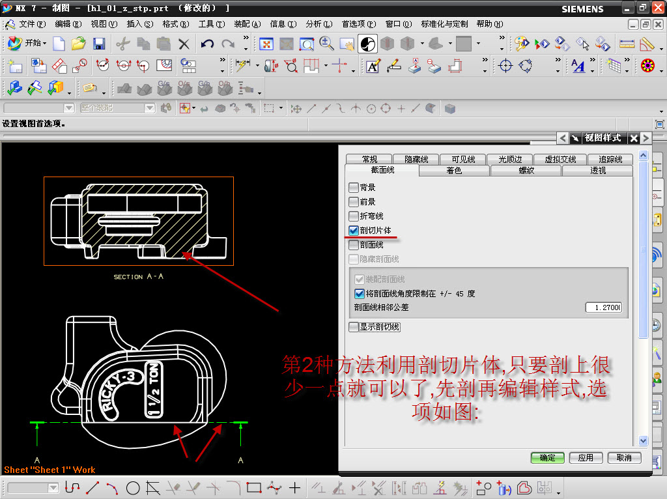Select the SECTION A-A view in drawing
The image size is (667, 499).
[139, 221]
